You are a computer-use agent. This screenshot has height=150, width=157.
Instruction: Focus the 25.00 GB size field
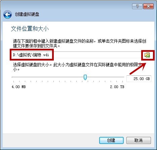coord(139,79)
